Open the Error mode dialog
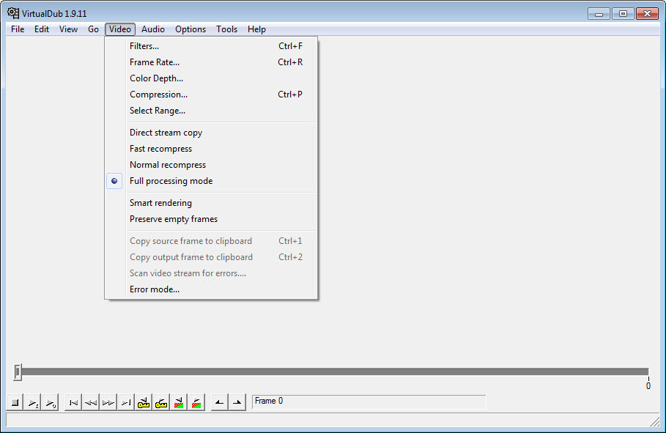The image size is (666, 433). coord(211,289)
